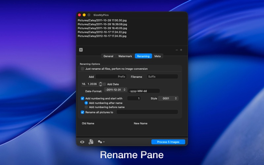Select file 2012-10-17 17.24.35.jpg
Image resolution: width=264 pixels, height=165 pixels.
(x=102, y=36)
